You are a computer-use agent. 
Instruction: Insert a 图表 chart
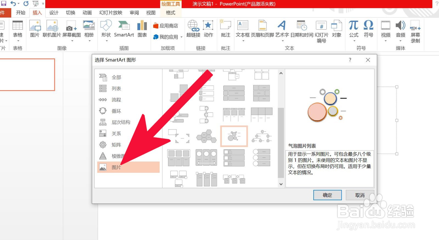(x=142, y=29)
